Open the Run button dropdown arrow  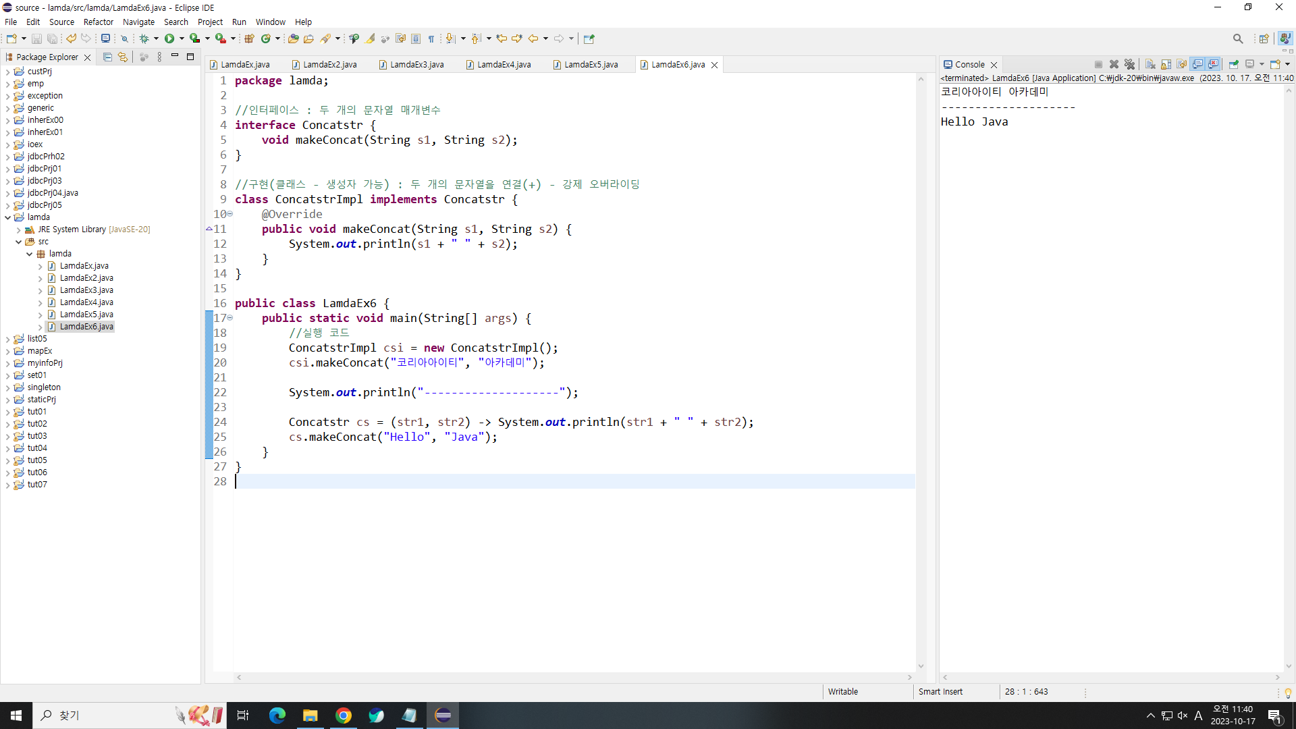(182, 38)
